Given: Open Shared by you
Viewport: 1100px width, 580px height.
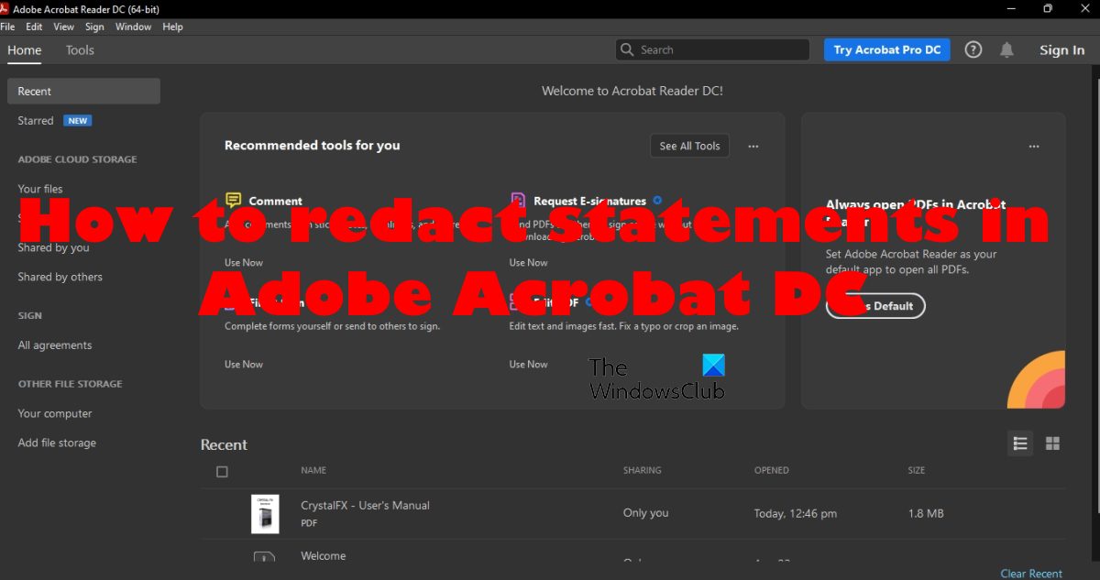Looking at the screenshot, I should [53, 247].
